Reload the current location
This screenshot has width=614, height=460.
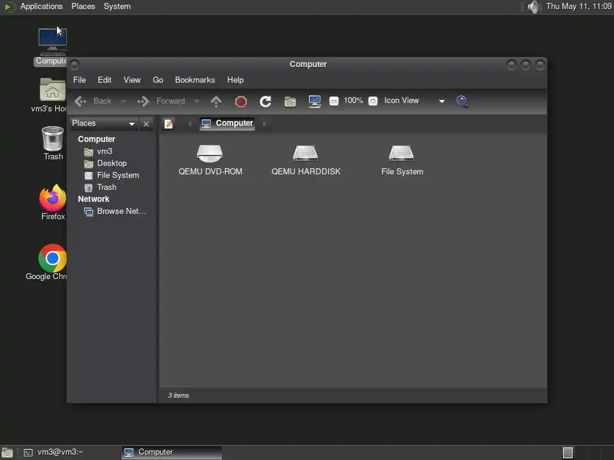point(266,102)
